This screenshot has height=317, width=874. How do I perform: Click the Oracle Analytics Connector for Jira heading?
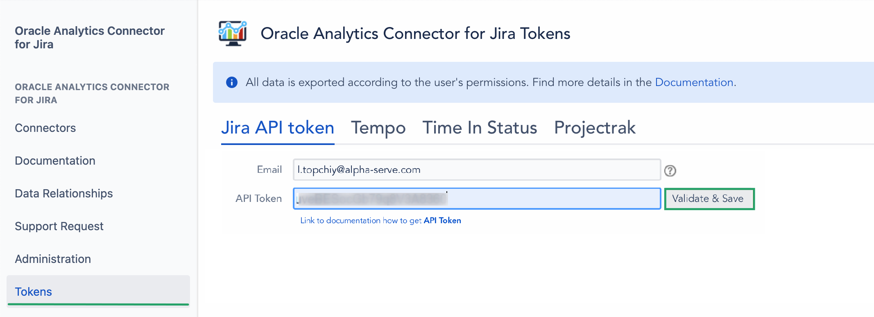tap(90, 37)
